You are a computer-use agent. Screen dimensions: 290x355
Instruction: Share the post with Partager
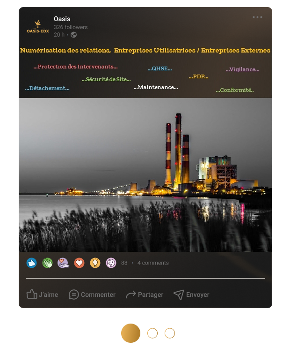pyautogui.click(x=145, y=295)
